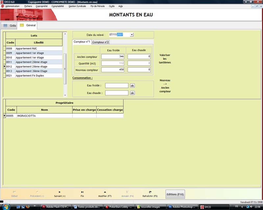Jump to last record with Fin
Image resolution: width=263 pixels, height=210 pixels.
tap(82, 194)
